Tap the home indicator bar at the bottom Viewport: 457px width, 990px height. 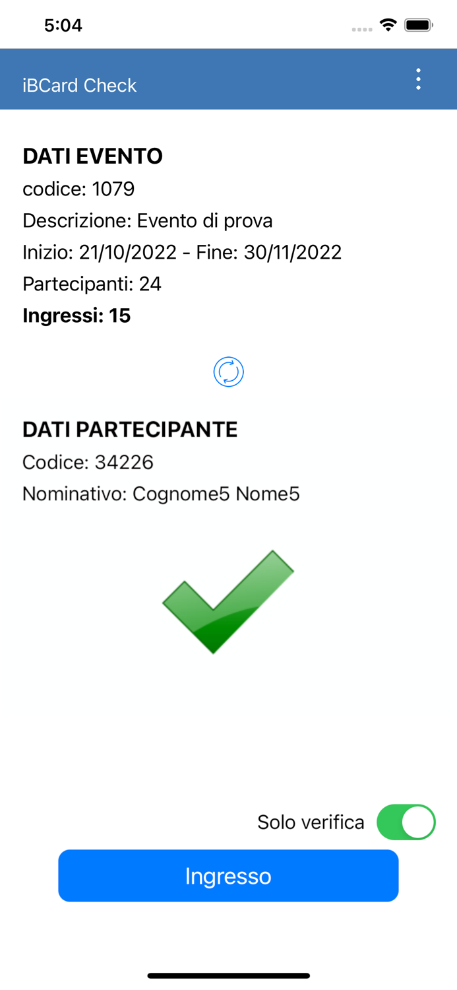coord(229,975)
